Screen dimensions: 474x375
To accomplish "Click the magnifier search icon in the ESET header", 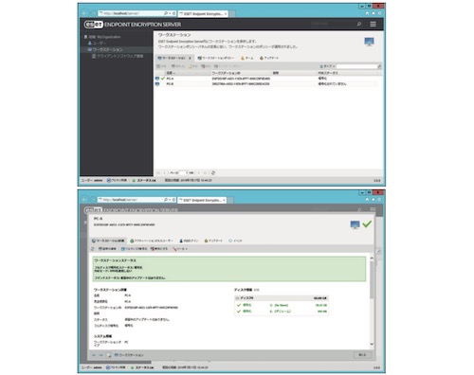I will [359, 24].
